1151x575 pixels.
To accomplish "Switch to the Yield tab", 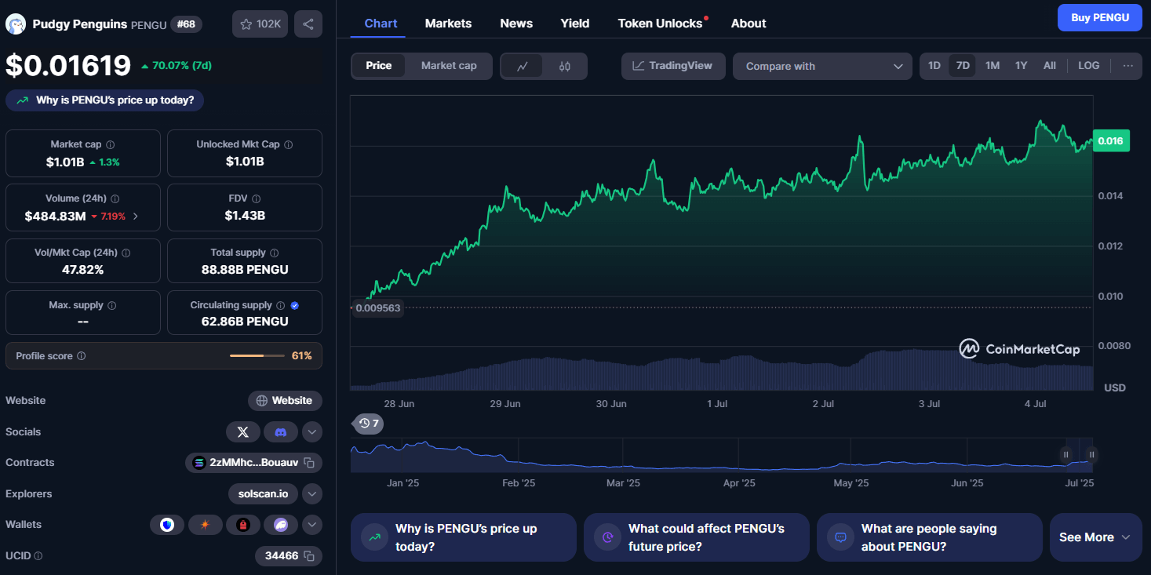I will click(x=575, y=24).
